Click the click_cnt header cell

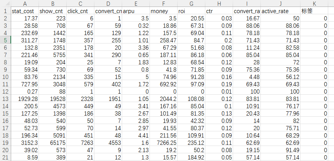click(80, 11)
